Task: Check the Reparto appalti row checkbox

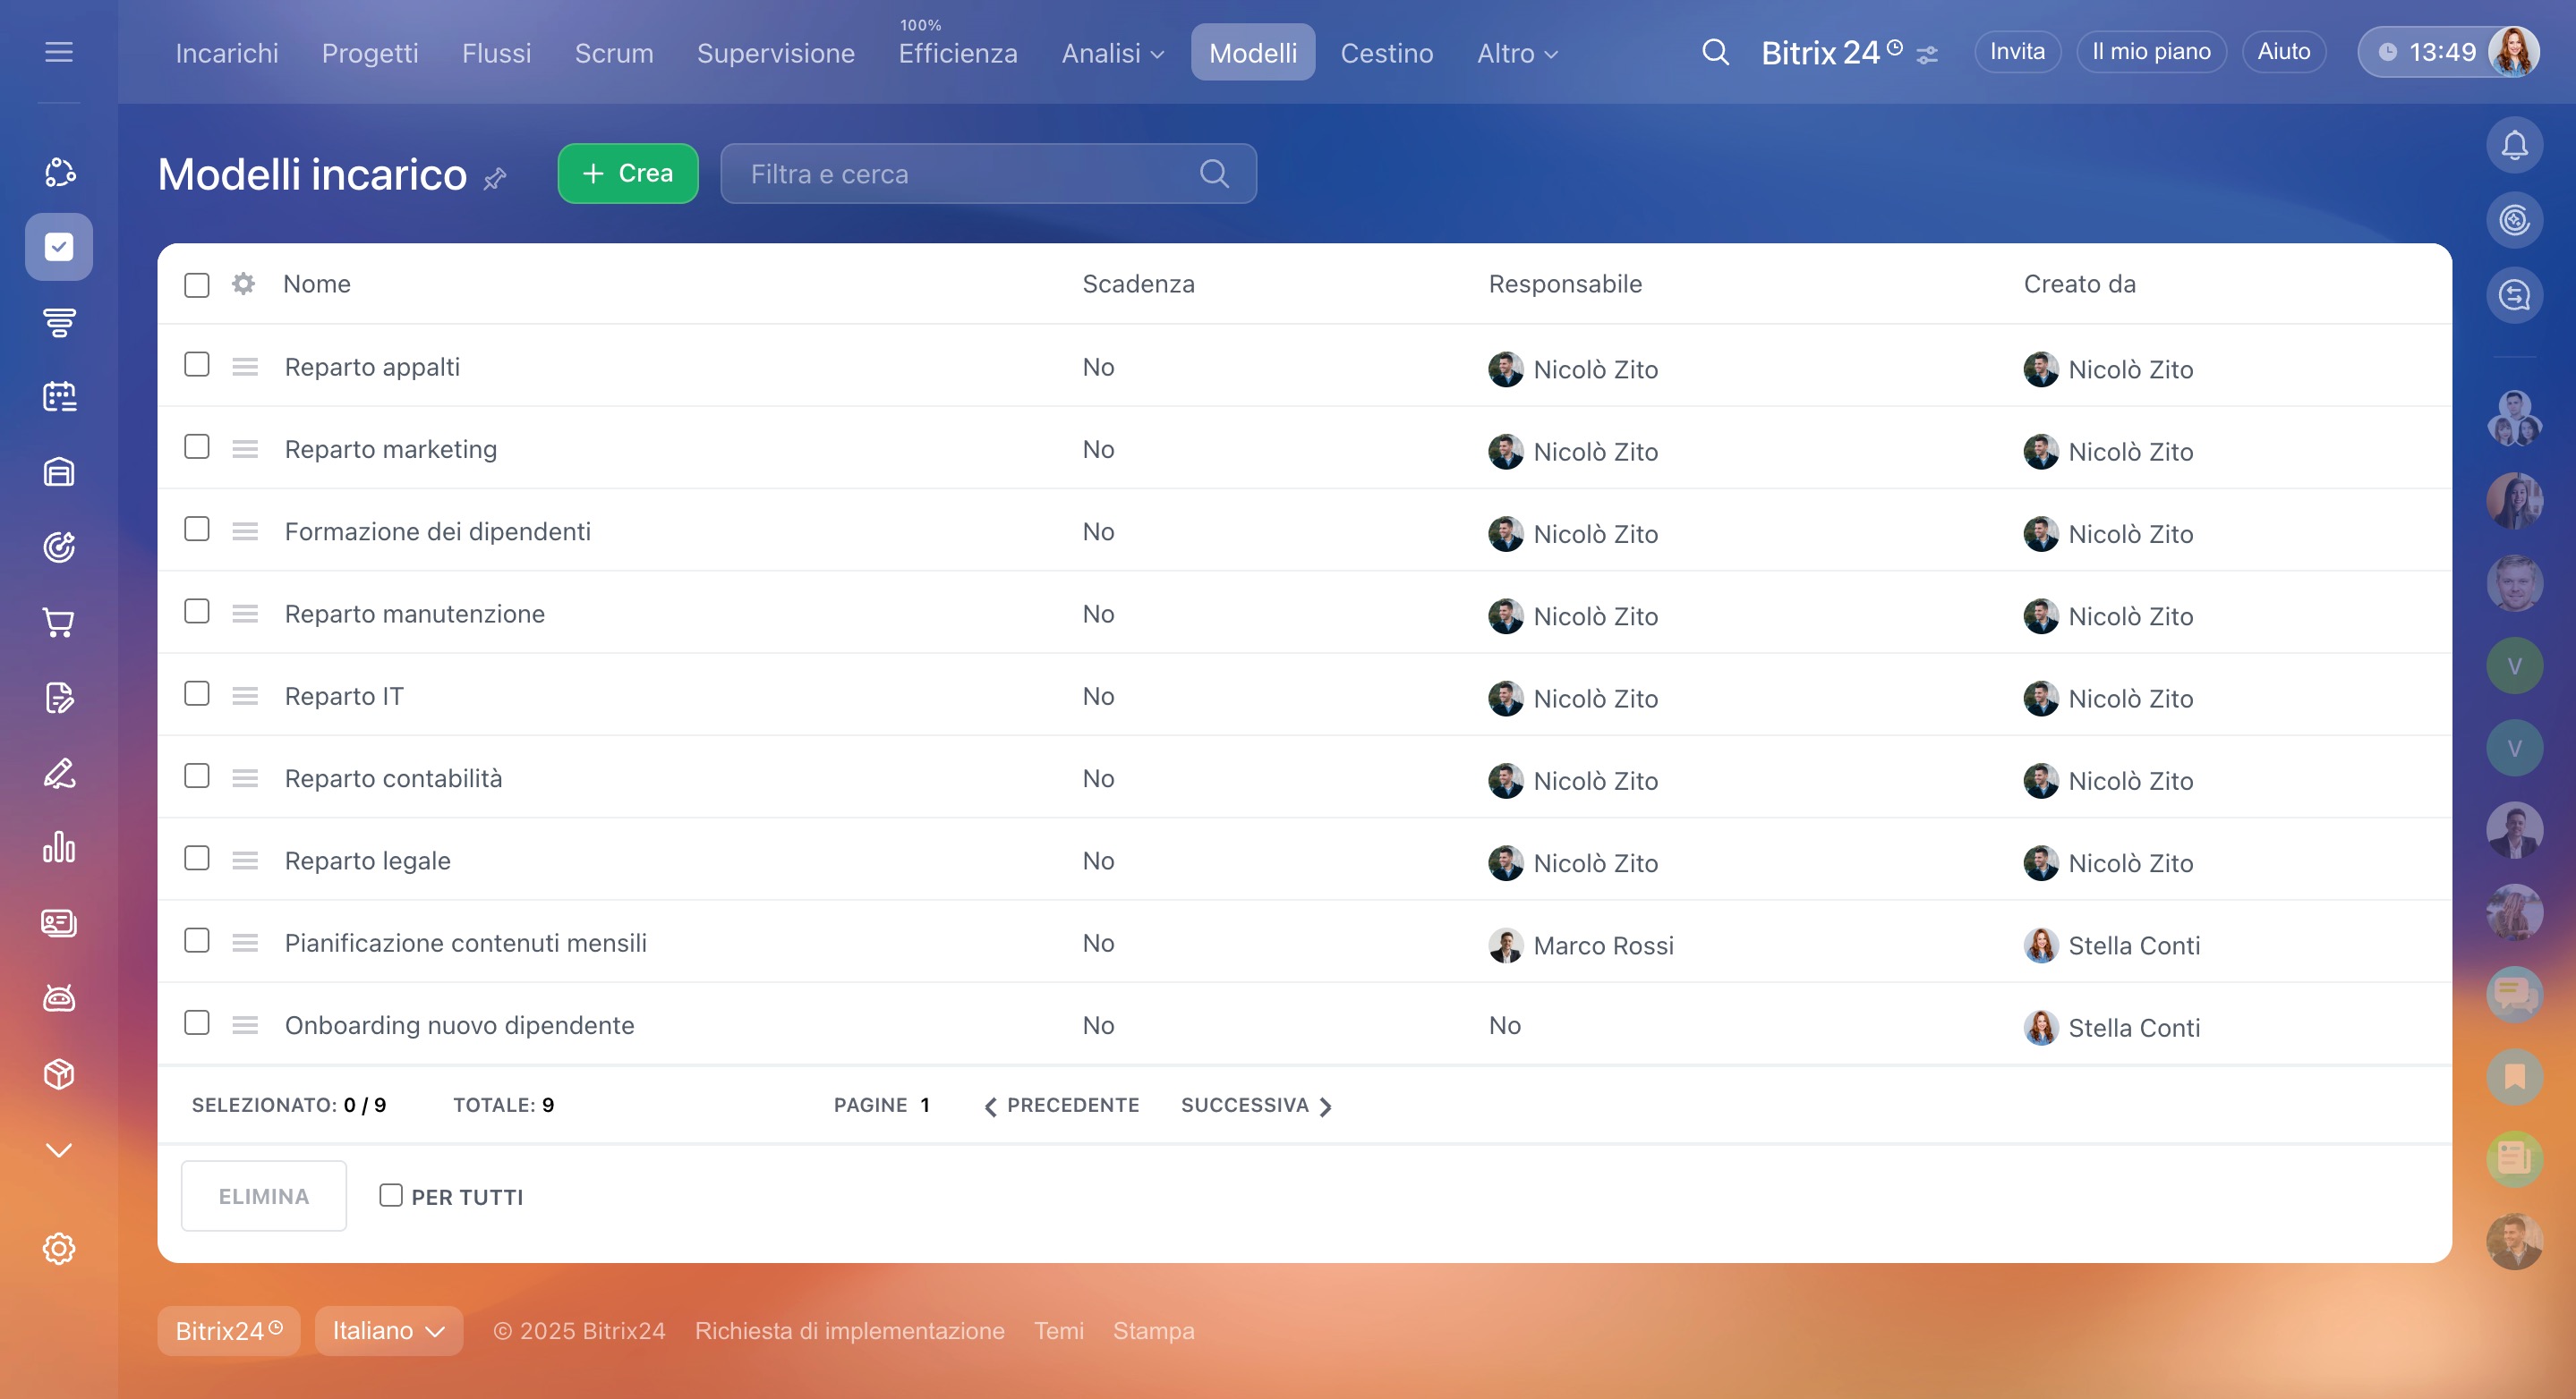Action: click(x=197, y=365)
